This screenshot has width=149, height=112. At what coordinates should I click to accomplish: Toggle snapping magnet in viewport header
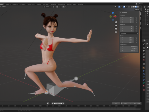point(57,7)
